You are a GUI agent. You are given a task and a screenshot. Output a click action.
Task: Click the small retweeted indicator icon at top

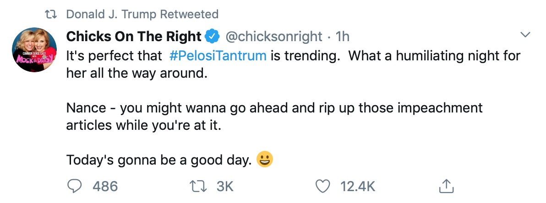coord(55,14)
